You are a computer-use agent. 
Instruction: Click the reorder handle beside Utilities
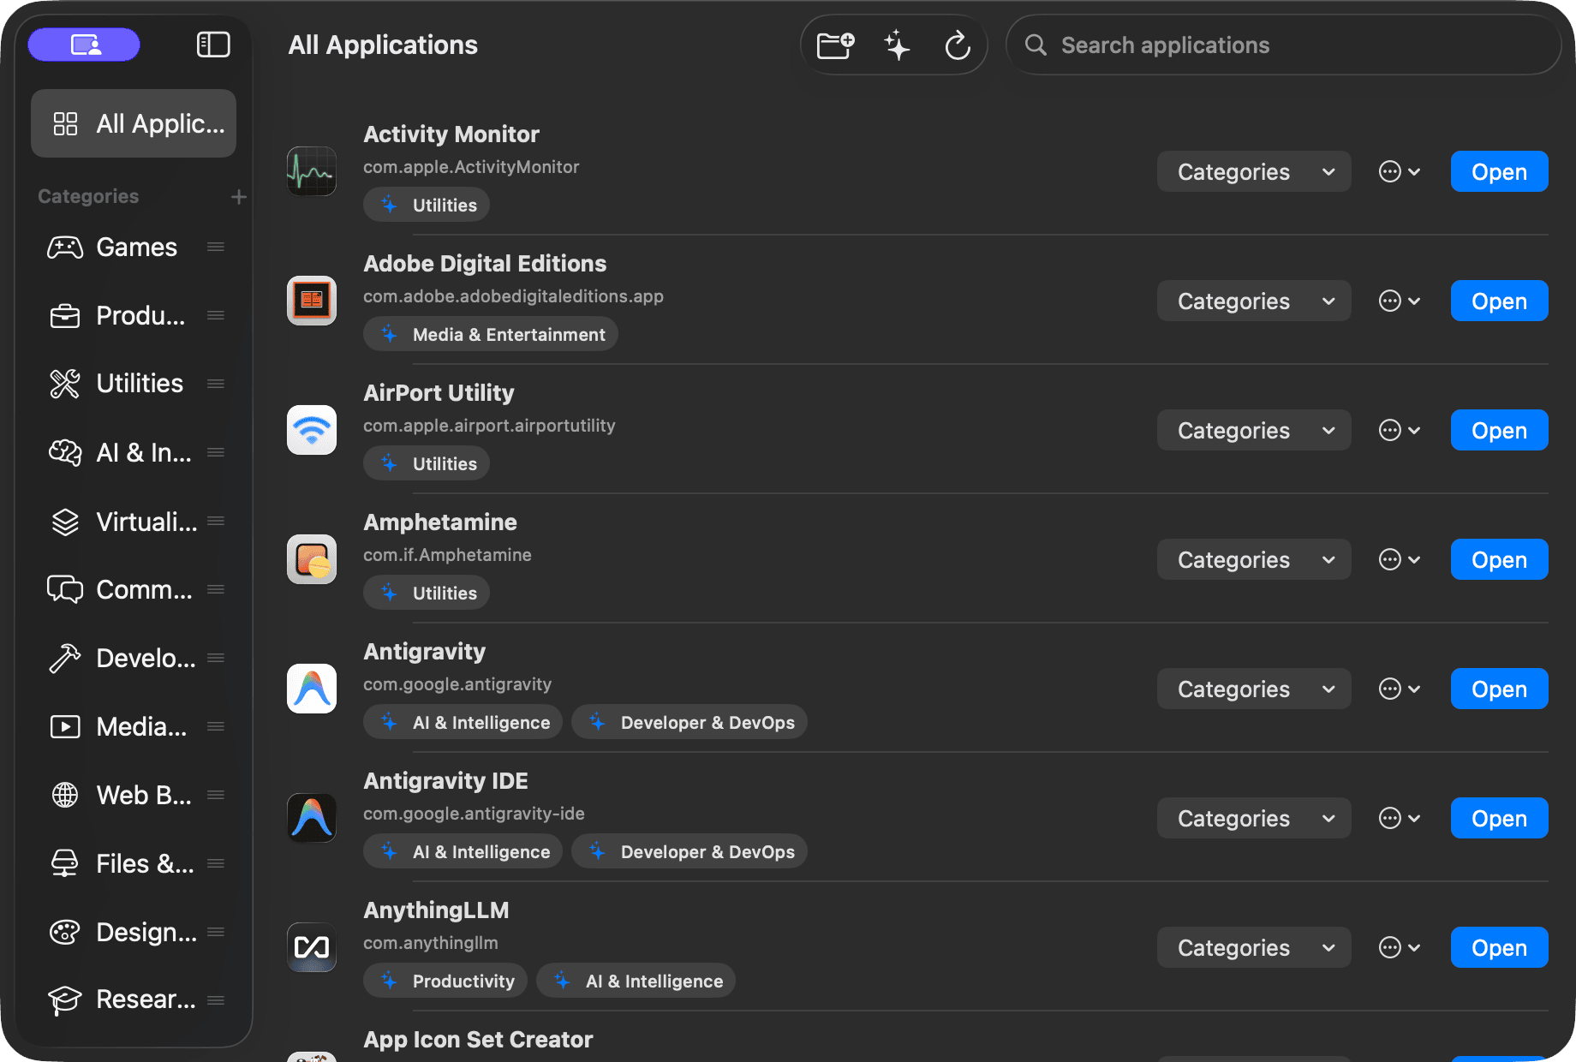(x=216, y=384)
